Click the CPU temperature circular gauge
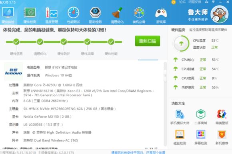The height and width of the screenshot is (154, 232). (x=181, y=44)
